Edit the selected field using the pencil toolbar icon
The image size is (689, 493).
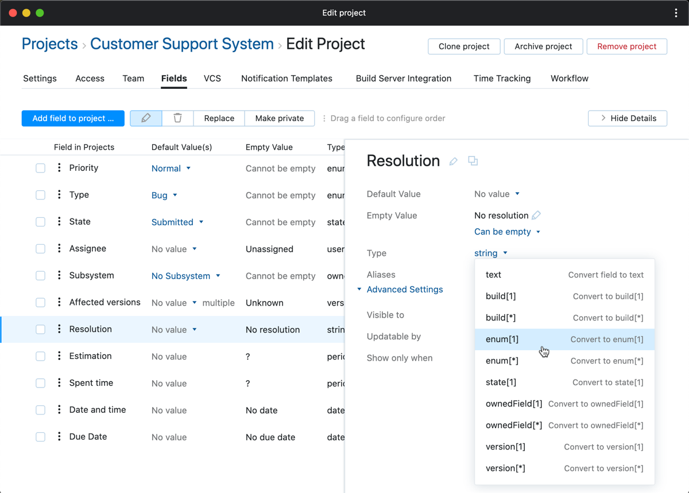[x=146, y=118]
